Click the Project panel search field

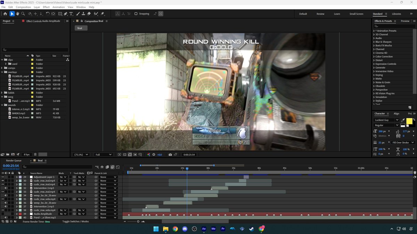[35, 50]
